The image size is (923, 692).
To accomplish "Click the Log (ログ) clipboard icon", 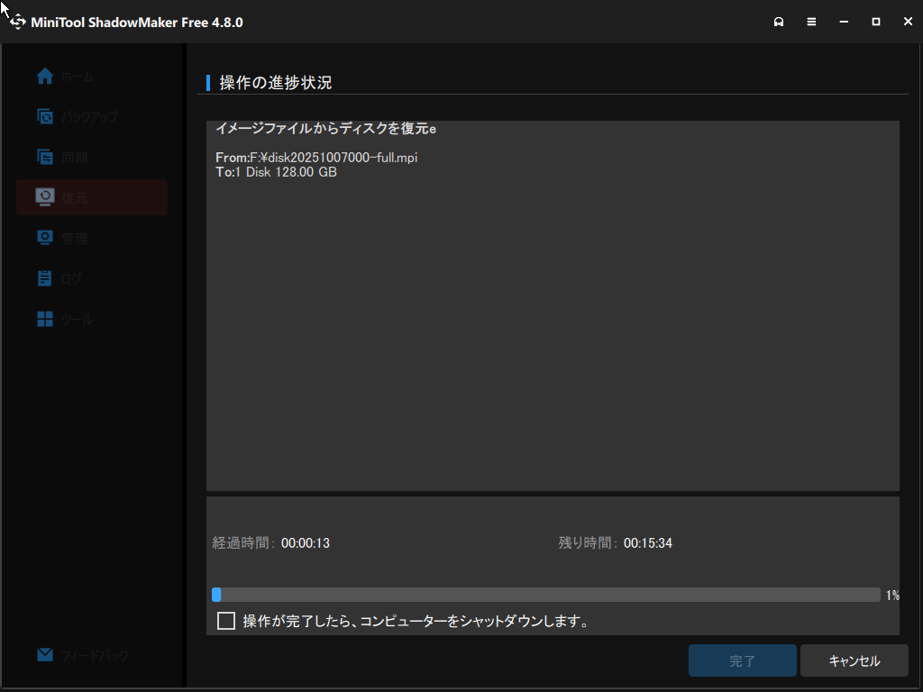I will (x=45, y=278).
